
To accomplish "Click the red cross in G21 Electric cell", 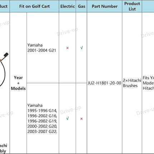I will click(67, 48).
